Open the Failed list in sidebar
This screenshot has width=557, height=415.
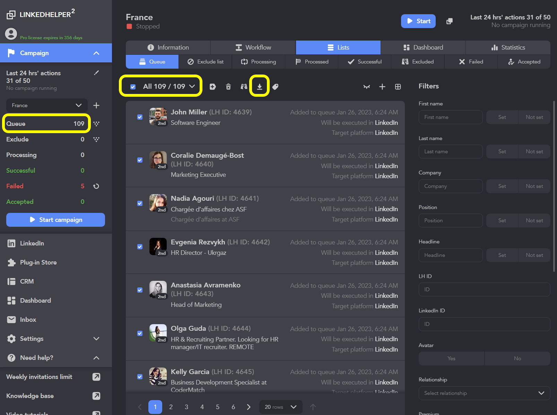click(x=45, y=186)
